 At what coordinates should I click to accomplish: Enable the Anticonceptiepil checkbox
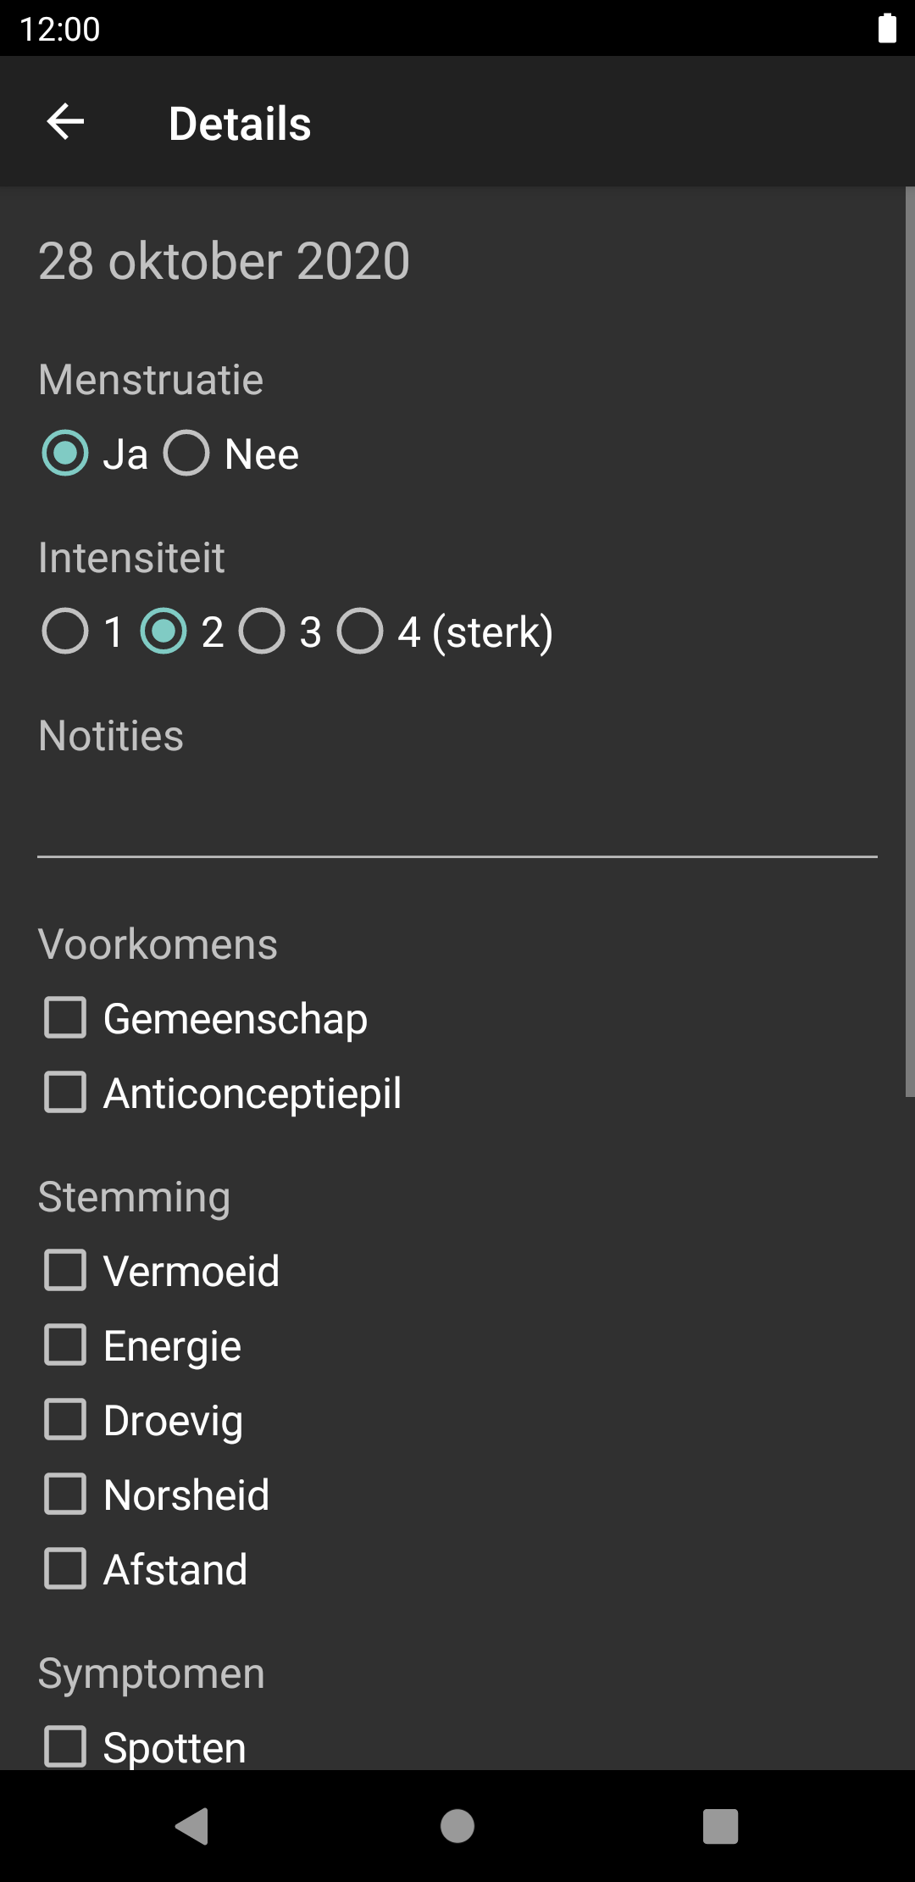tap(65, 1092)
